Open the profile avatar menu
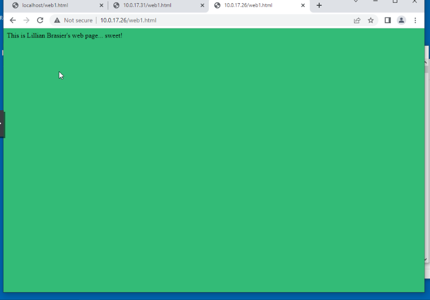This screenshot has height=300, width=430. coord(402,21)
